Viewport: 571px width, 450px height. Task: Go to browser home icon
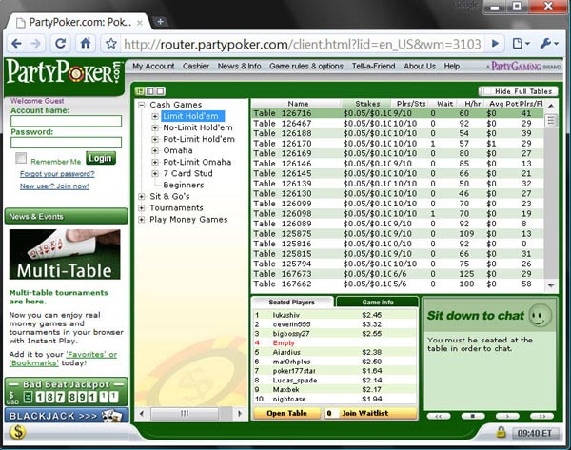pyautogui.click(x=86, y=44)
